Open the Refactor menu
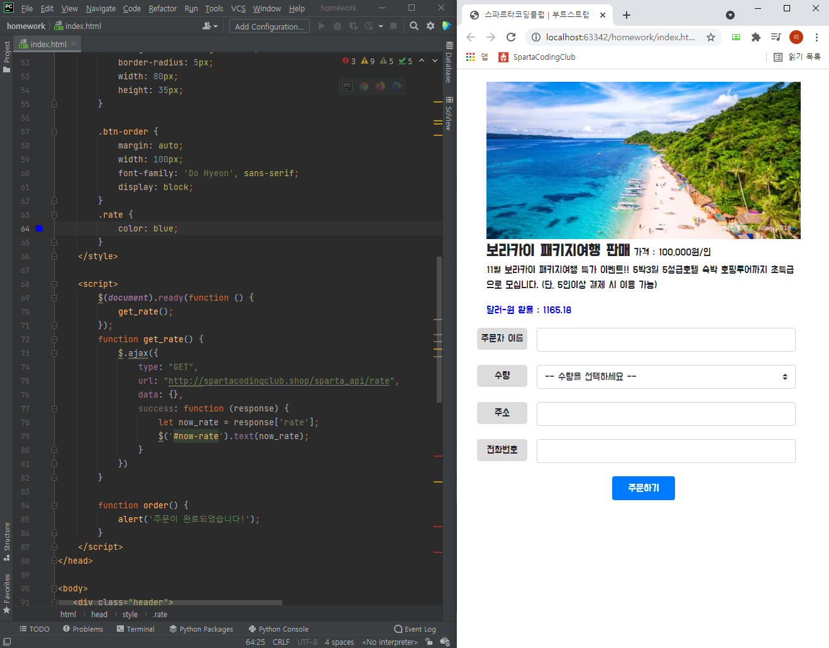This screenshot has width=829, height=648. coord(163,8)
